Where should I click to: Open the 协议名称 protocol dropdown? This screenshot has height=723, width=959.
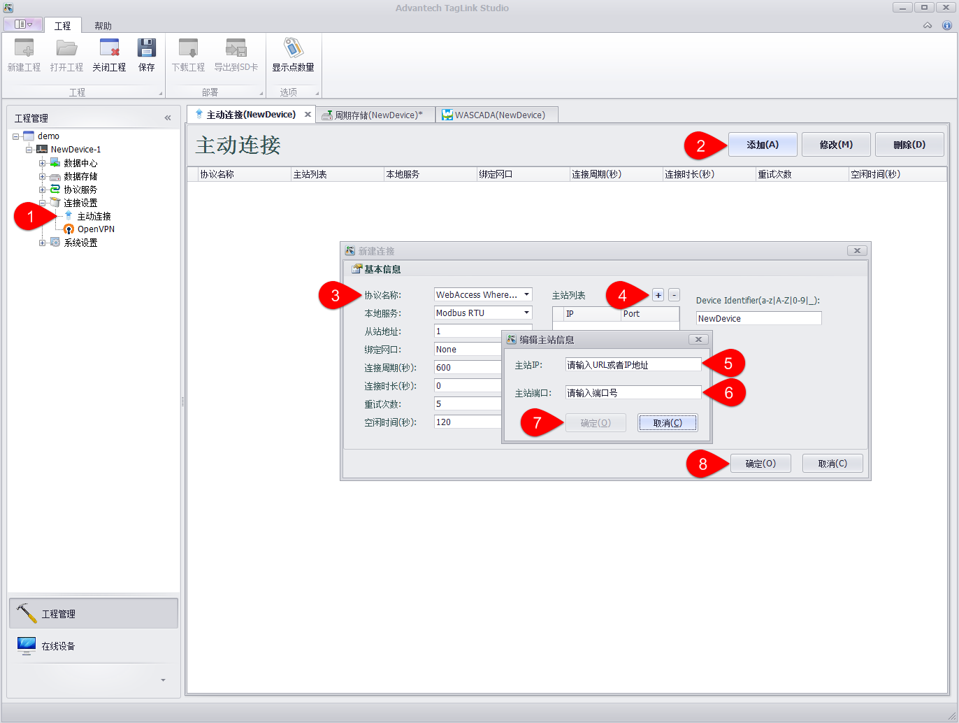[526, 295]
